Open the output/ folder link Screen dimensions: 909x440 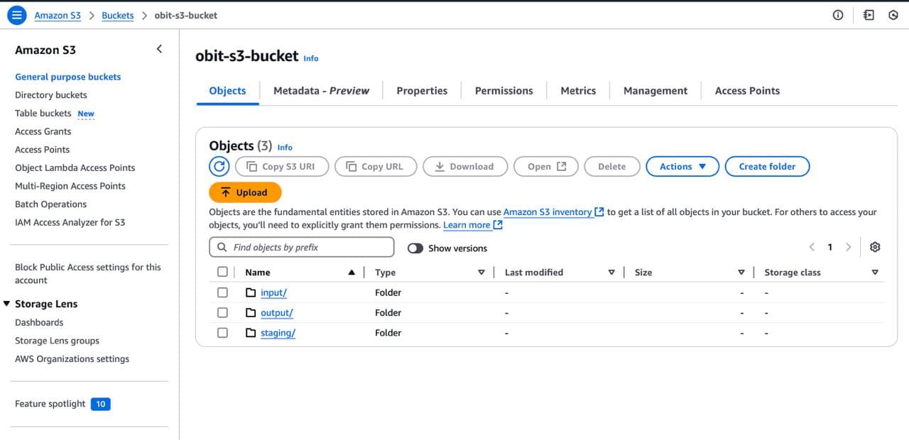276,313
